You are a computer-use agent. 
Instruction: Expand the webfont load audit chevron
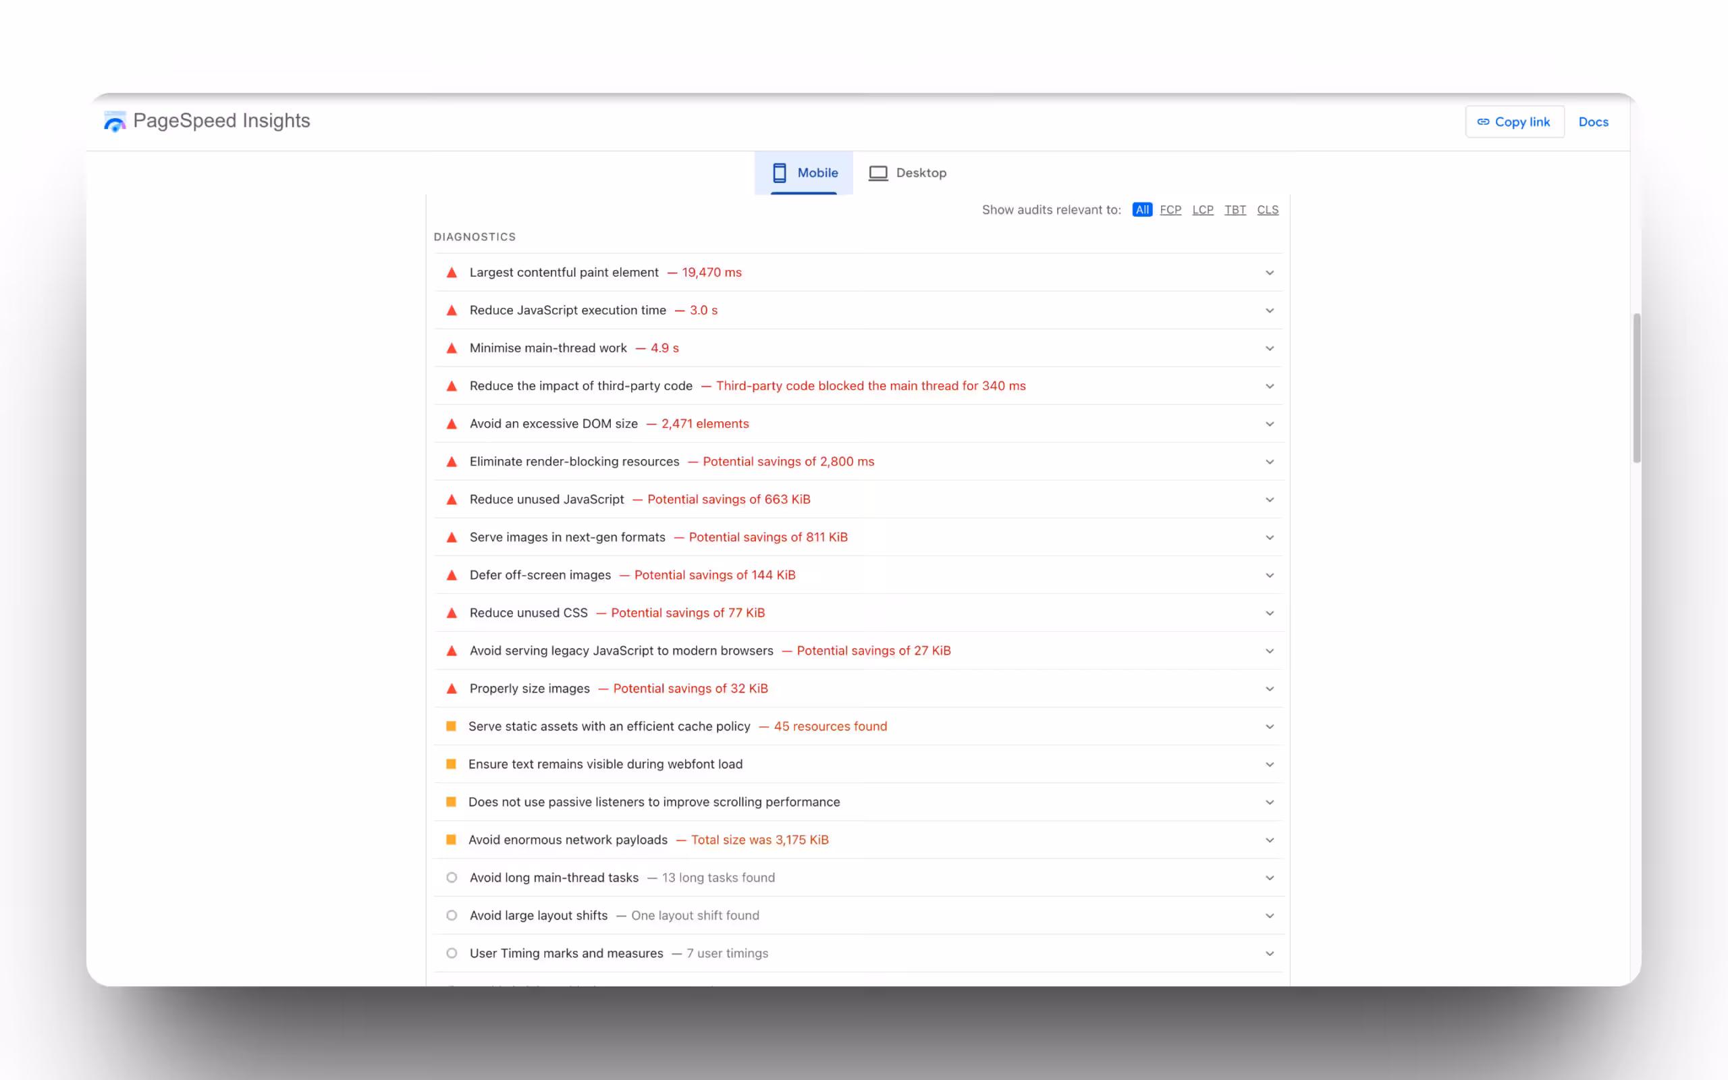tap(1270, 765)
